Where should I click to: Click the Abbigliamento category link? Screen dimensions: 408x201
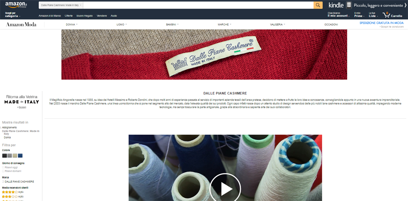pyautogui.click(x=10, y=128)
